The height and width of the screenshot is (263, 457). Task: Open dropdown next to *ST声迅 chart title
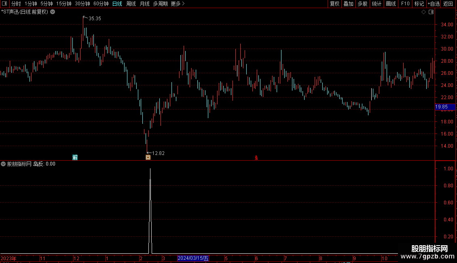click(53, 12)
